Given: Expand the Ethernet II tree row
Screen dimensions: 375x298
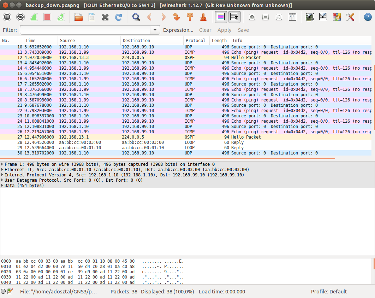Looking at the screenshot, I should tap(2, 170).
